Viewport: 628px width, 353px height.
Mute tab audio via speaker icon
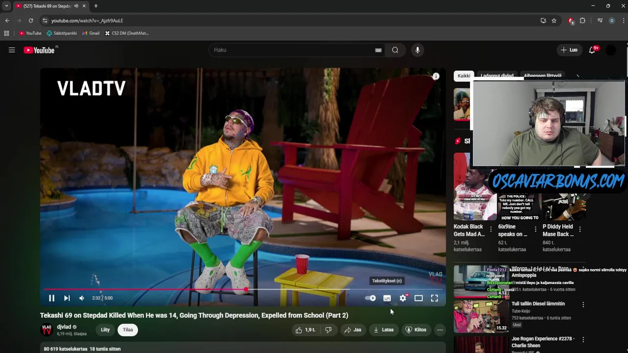point(76,6)
